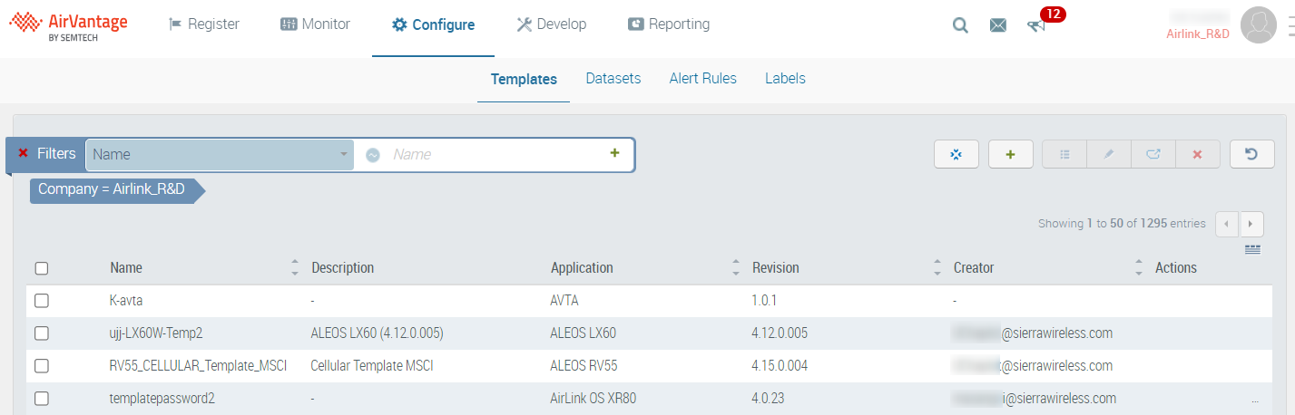Click the pencil edit template button
The width and height of the screenshot is (1295, 415).
[1108, 155]
